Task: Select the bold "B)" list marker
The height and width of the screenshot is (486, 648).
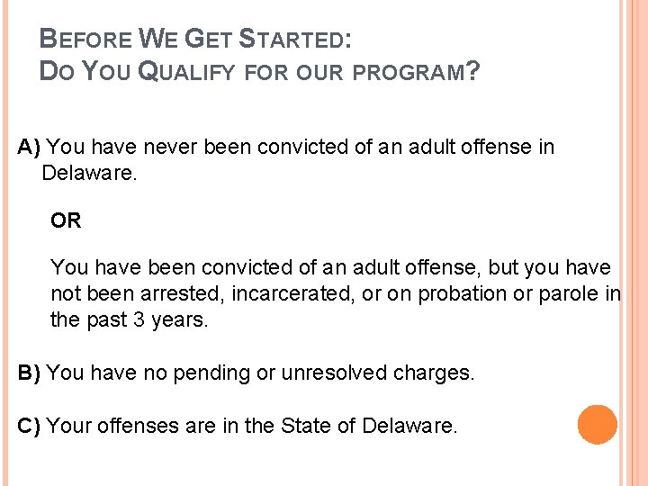Action: coord(29,373)
